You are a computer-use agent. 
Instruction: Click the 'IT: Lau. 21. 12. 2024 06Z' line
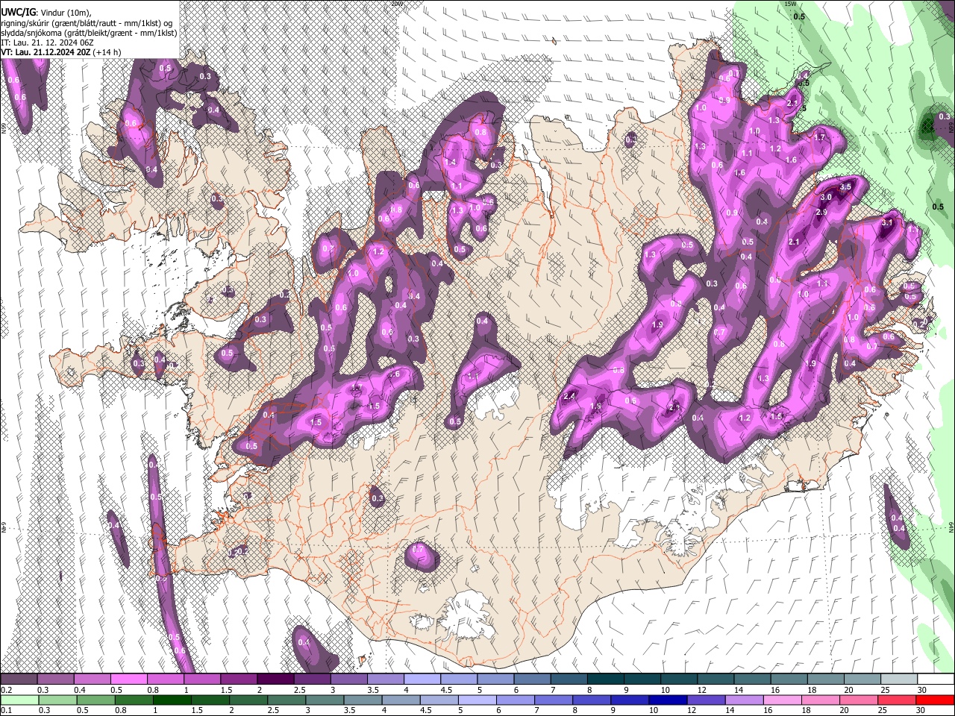47,43
